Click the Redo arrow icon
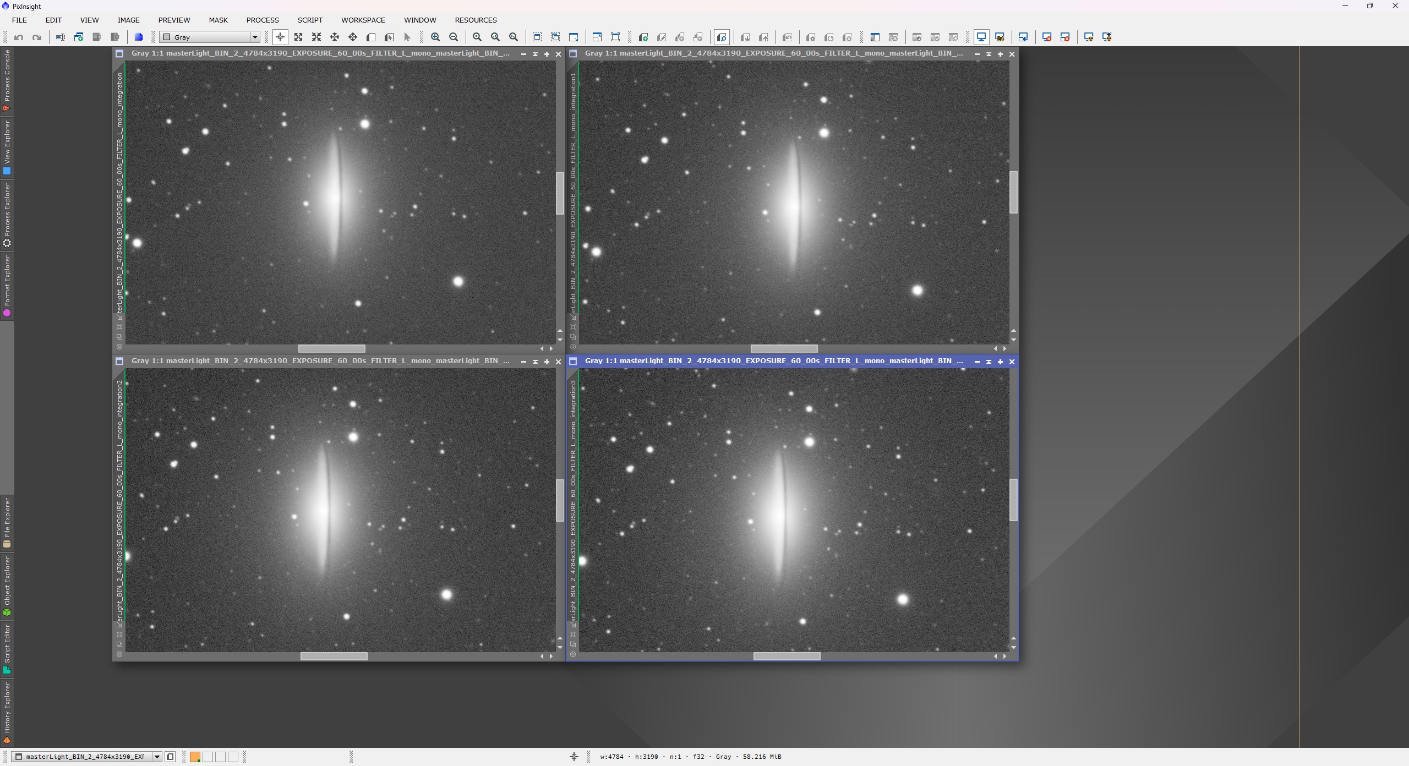The height and width of the screenshot is (766, 1409). 37,37
